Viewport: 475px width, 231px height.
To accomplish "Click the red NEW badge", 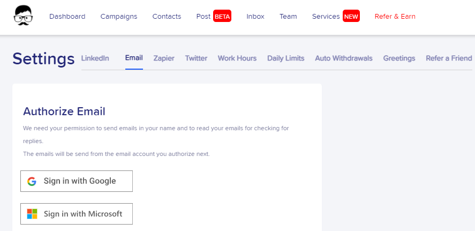I will [351, 17].
